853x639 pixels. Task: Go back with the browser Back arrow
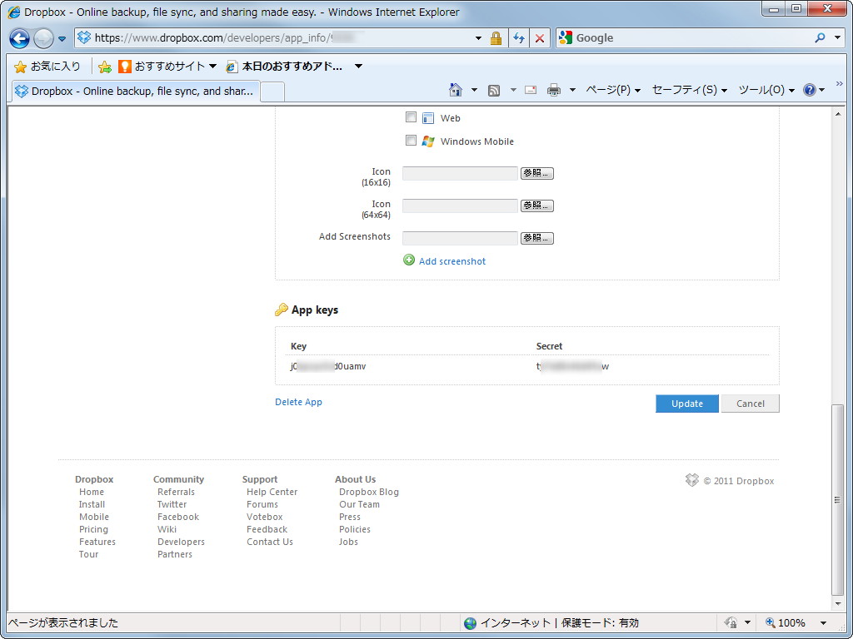[20, 38]
